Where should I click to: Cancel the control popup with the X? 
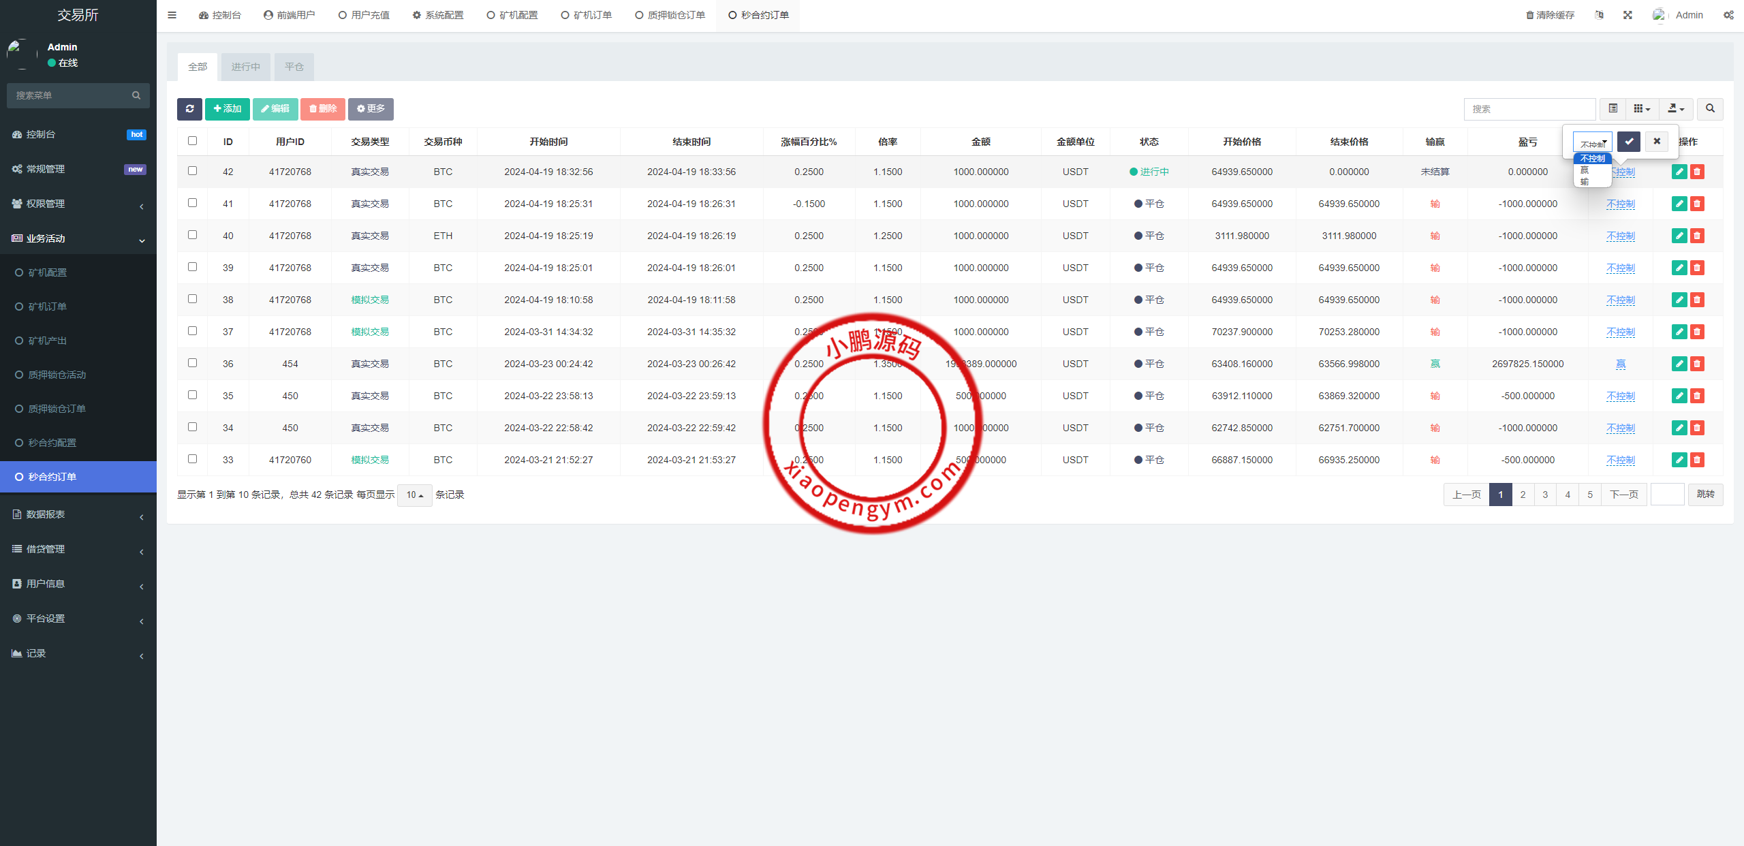pos(1657,141)
